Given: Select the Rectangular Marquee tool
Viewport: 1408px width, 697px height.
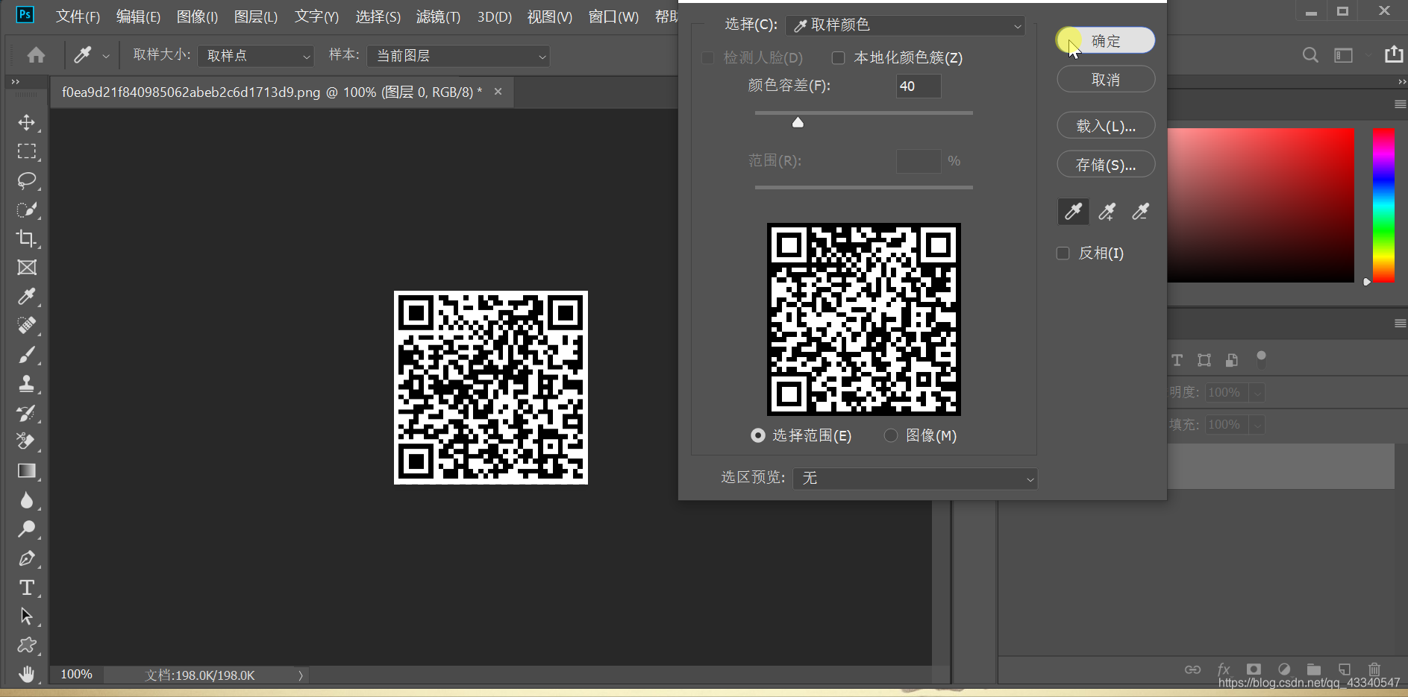Looking at the screenshot, I should (27, 151).
